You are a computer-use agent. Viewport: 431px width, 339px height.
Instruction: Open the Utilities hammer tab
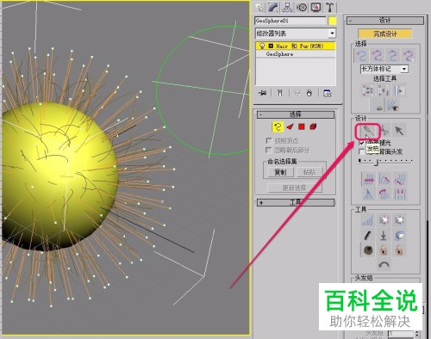pyautogui.click(x=329, y=7)
